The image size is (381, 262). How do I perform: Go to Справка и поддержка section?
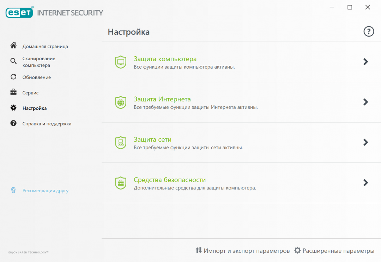click(x=47, y=124)
